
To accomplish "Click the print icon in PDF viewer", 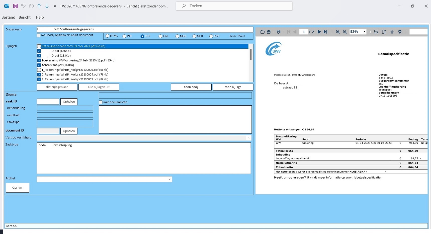I will [278, 32].
